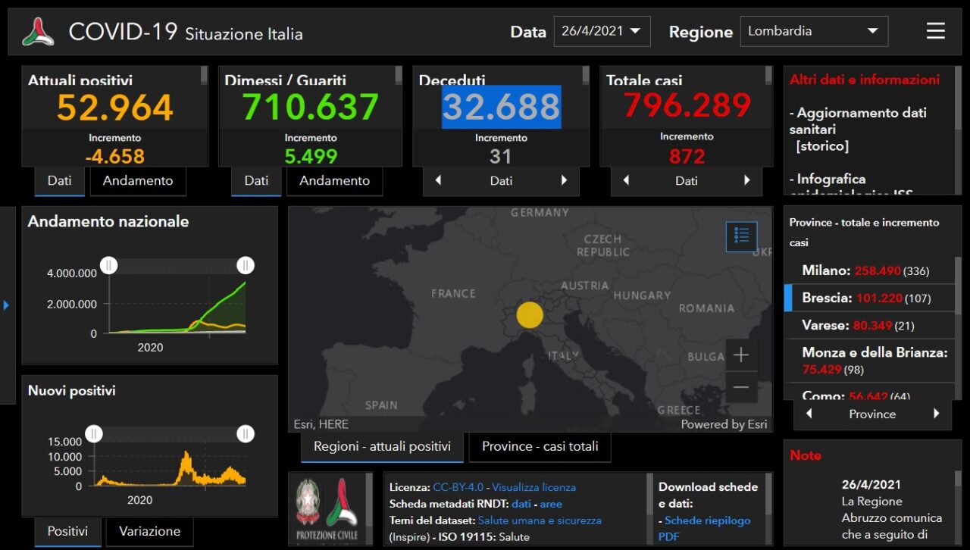Zoom in on the map

(x=740, y=355)
